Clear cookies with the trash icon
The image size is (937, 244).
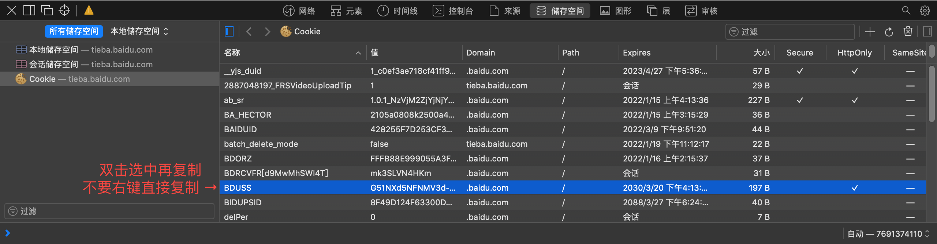(908, 32)
